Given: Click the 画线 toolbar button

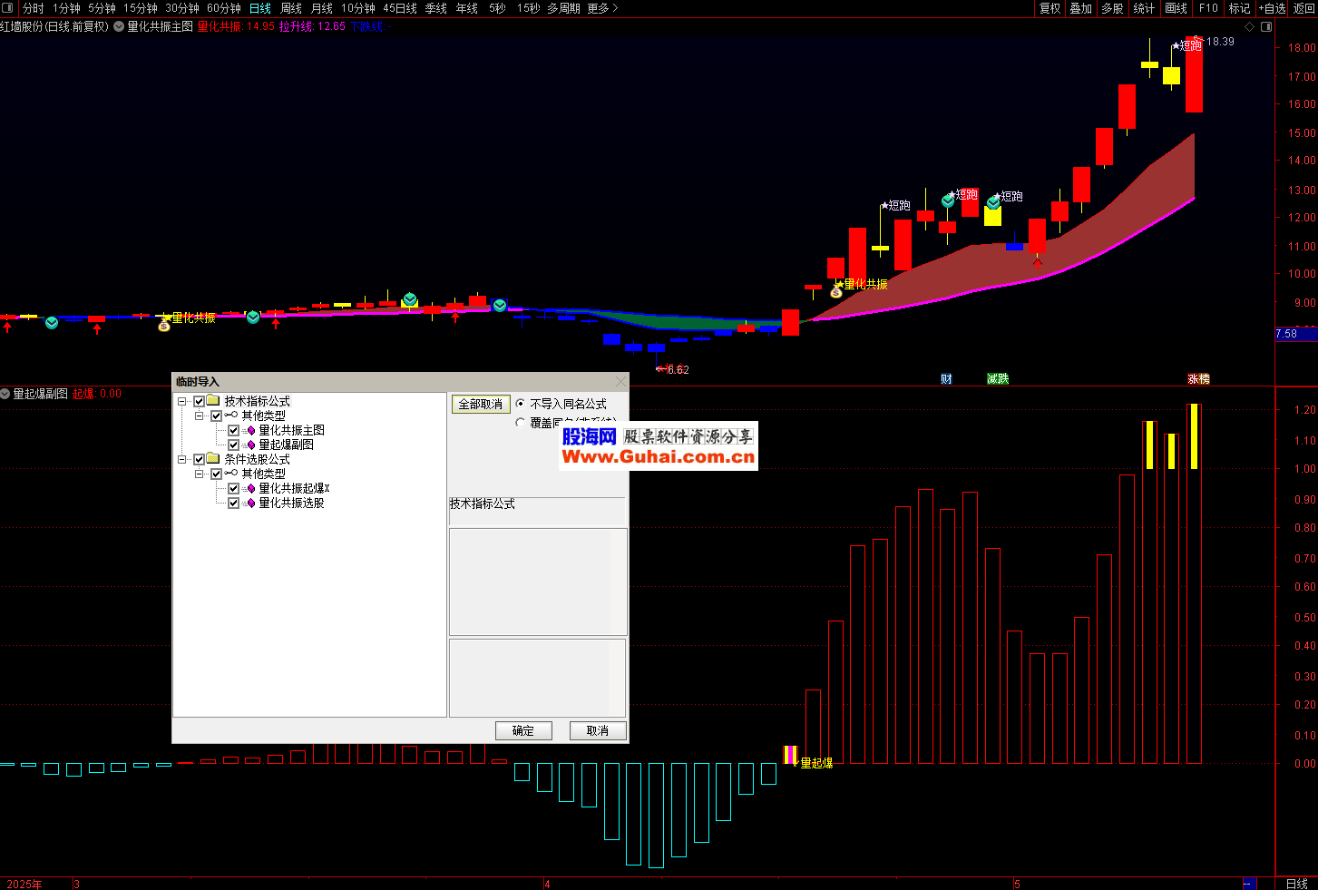Looking at the screenshot, I should click(1176, 8).
